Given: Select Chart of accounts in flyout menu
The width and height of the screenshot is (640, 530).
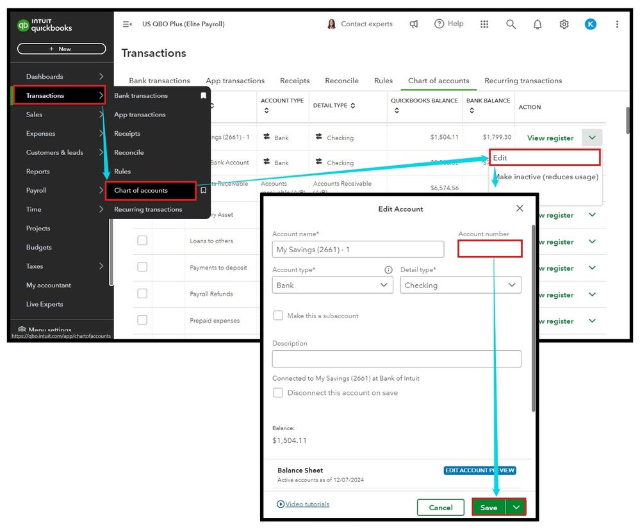Looking at the screenshot, I should (151, 190).
